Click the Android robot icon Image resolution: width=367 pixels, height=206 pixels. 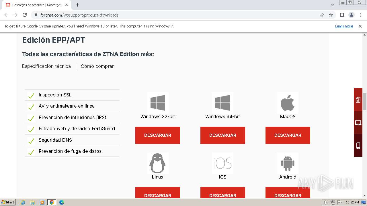(288, 163)
